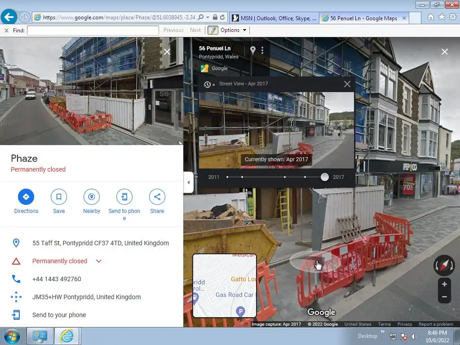The height and width of the screenshot is (345, 460).
Task: Toggle the time-travel clock history dropdown
Action: click(x=209, y=84)
